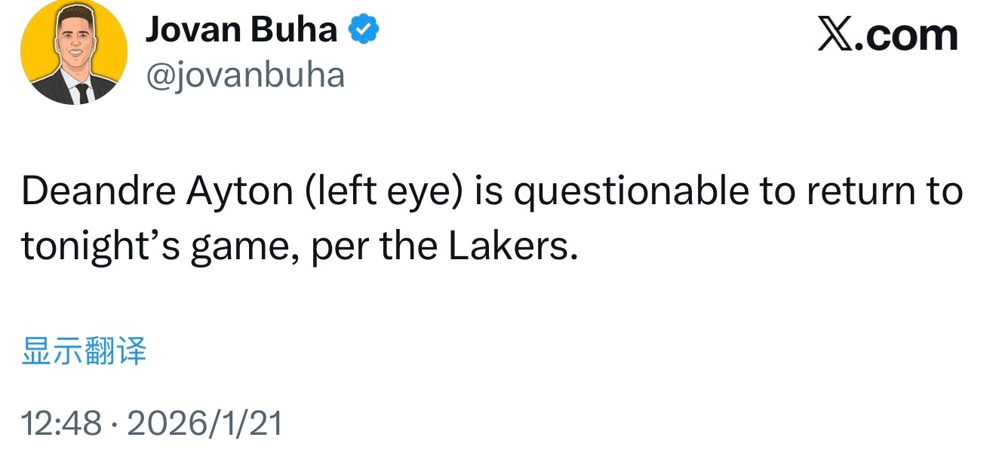996x474 pixels.
Task: Click the X letter in the X.com logo
Action: point(838,35)
